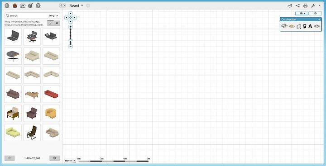Click the print icon

click(305, 5)
